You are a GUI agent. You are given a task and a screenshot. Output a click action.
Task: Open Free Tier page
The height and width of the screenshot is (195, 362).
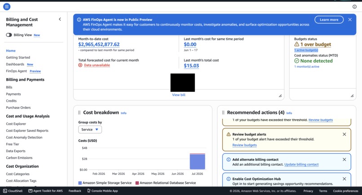(13, 144)
